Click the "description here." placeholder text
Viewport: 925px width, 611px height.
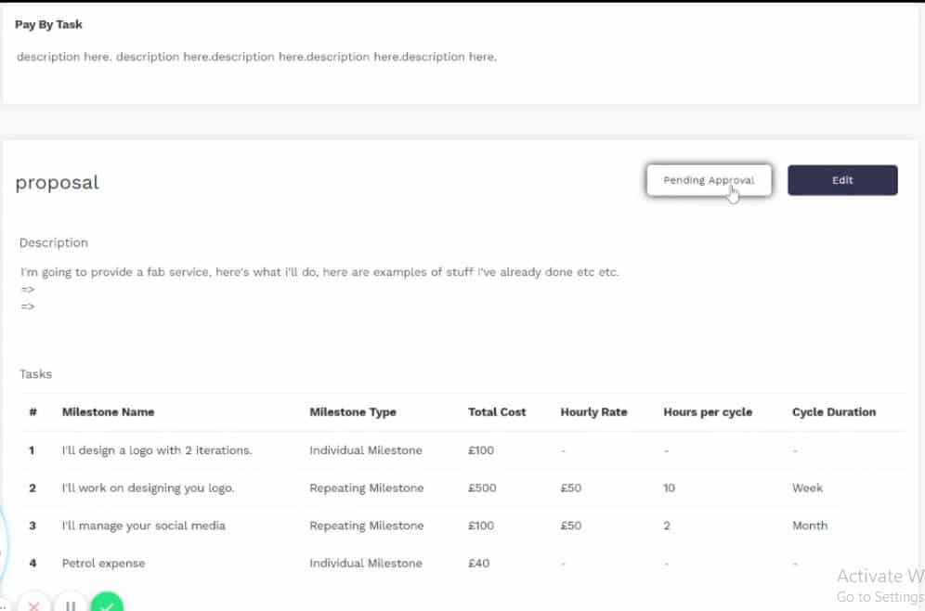coord(256,58)
